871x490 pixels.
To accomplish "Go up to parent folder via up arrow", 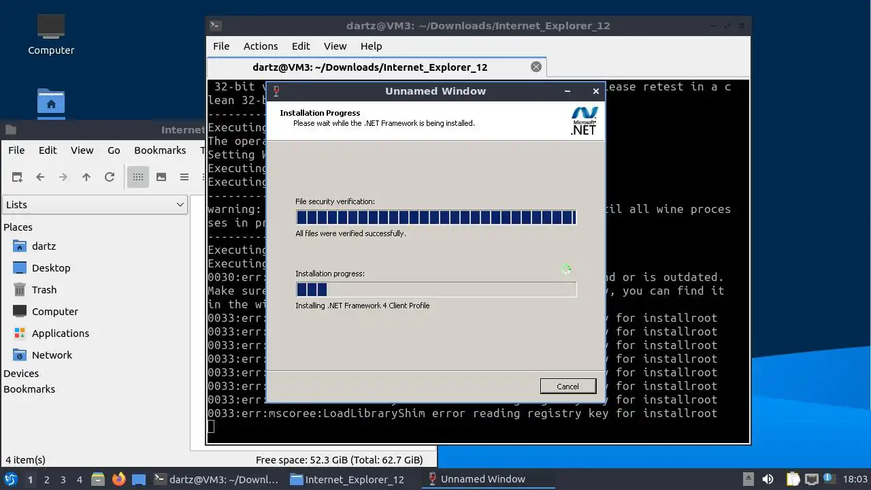I will pyautogui.click(x=86, y=177).
